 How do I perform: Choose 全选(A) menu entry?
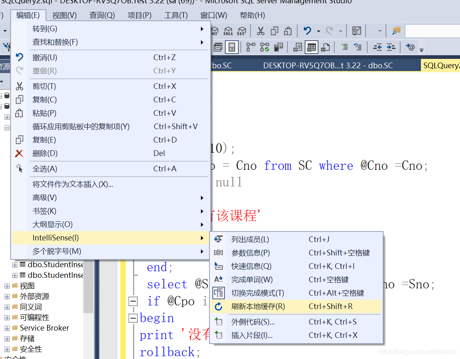coord(110,169)
